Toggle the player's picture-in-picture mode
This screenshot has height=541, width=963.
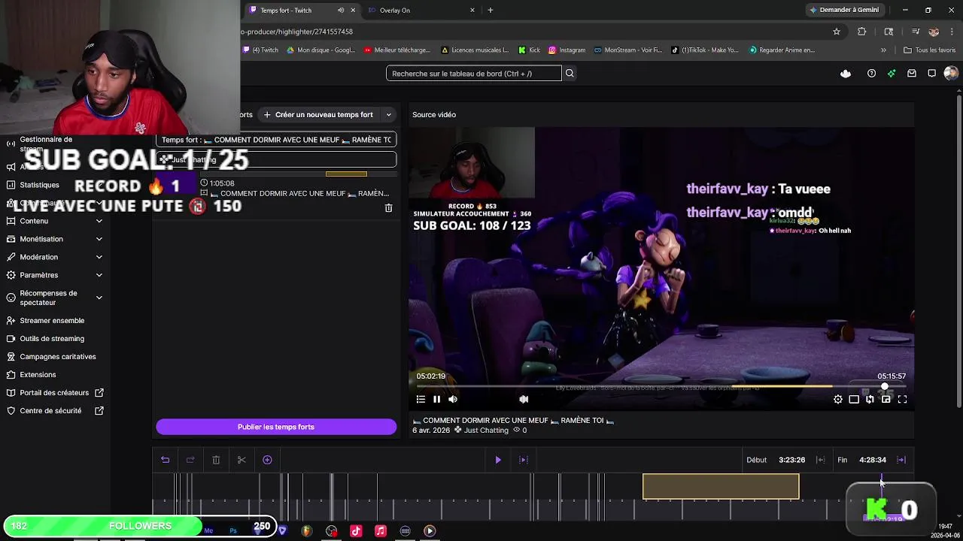click(886, 400)
